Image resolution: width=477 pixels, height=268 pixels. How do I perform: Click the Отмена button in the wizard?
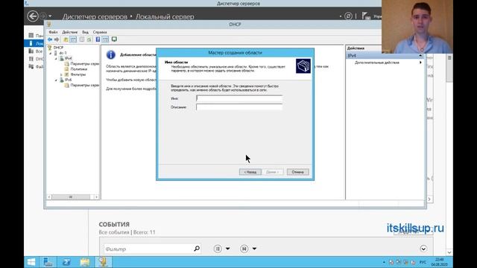pyautogui.click(x=298, y=172)
